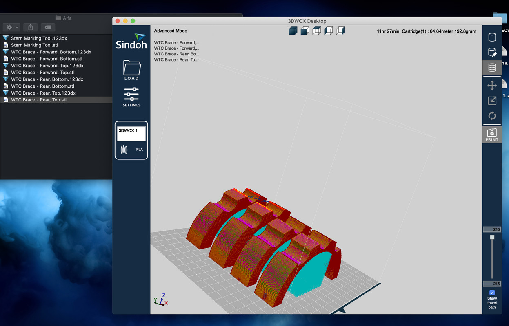Click the filament cartridge icon beside PLA

(x=124, y=150)
